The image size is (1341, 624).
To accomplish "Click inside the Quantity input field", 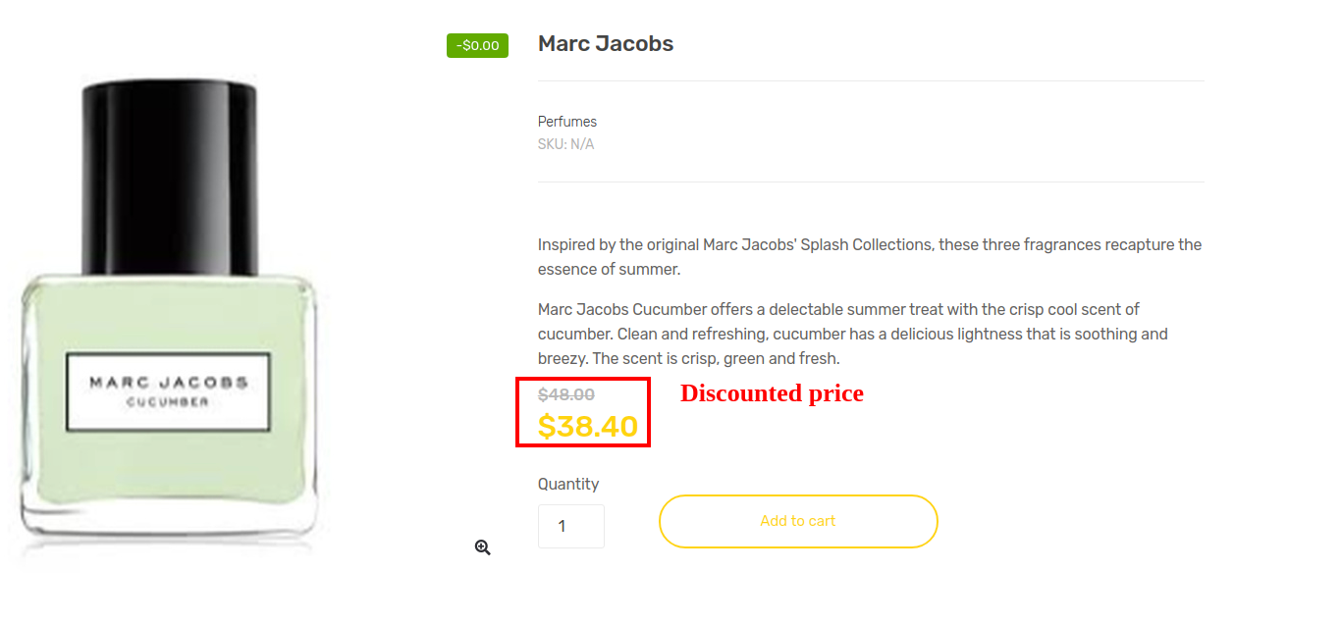I will click(x=570, y=526).
